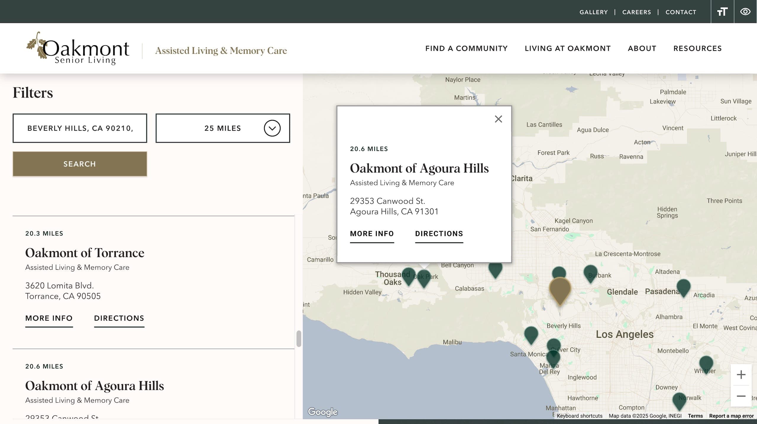Zoom in on the map
The height and width of the screenshot is (424, 757).
[x=741, y=375]
